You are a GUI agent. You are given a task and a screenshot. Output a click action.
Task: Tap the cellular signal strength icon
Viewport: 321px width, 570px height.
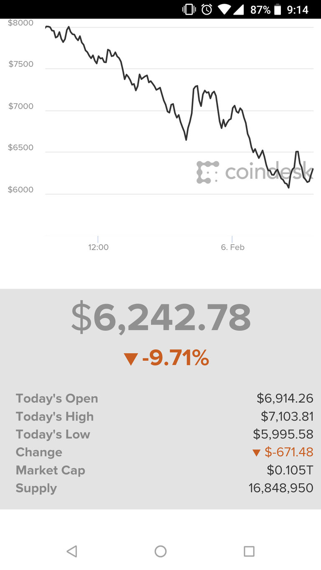tap(239, 9)
